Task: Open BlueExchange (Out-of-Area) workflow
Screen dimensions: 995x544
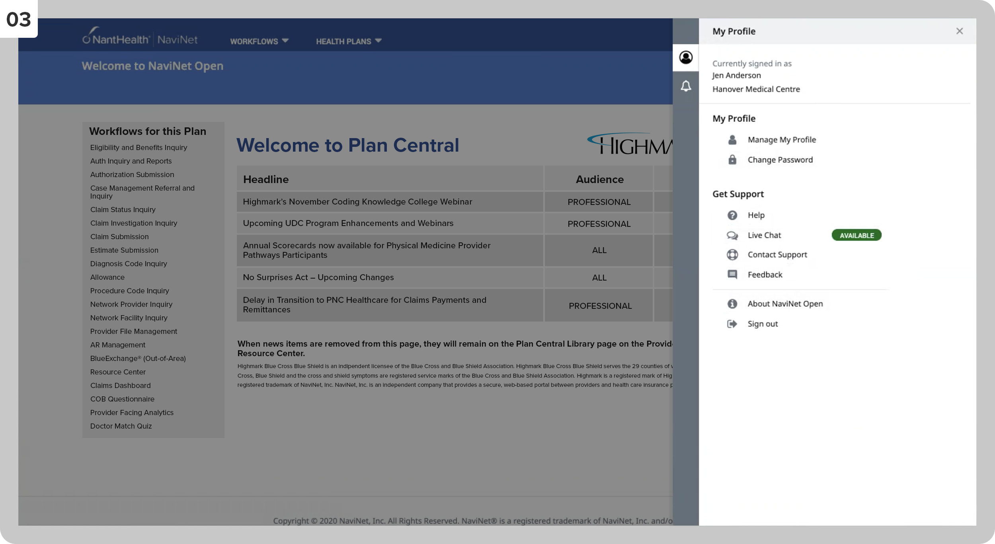Action: [x=138, y=359]
